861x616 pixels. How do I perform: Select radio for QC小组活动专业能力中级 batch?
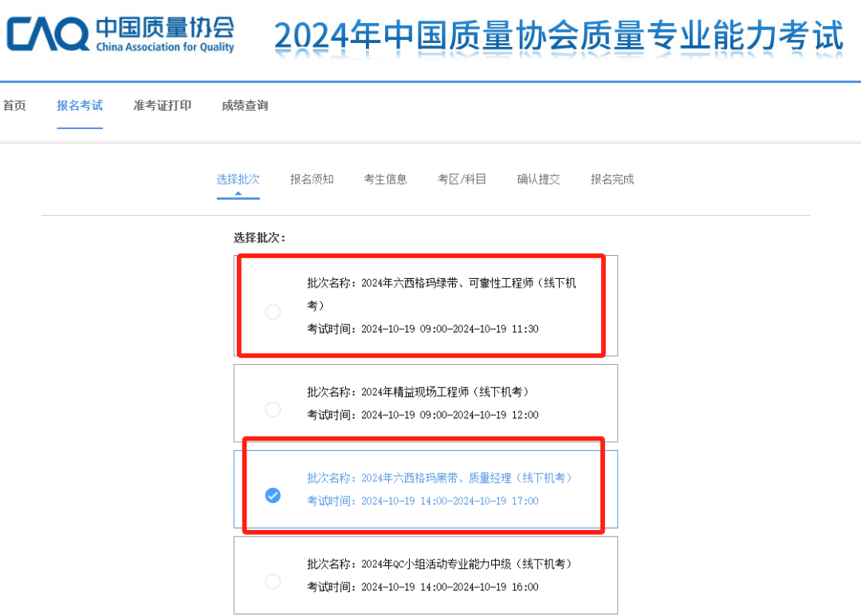click(273, 581)
